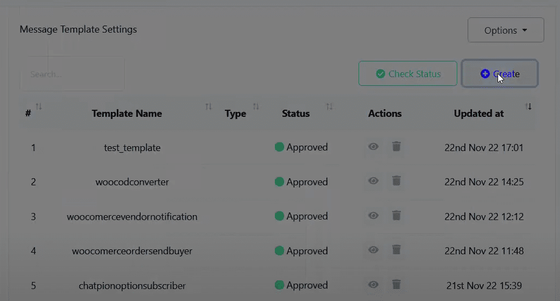Click trash icon for woocodconverter template
Image resolution: width=560 pixels, height=301 pixels.
coord(397,181)
